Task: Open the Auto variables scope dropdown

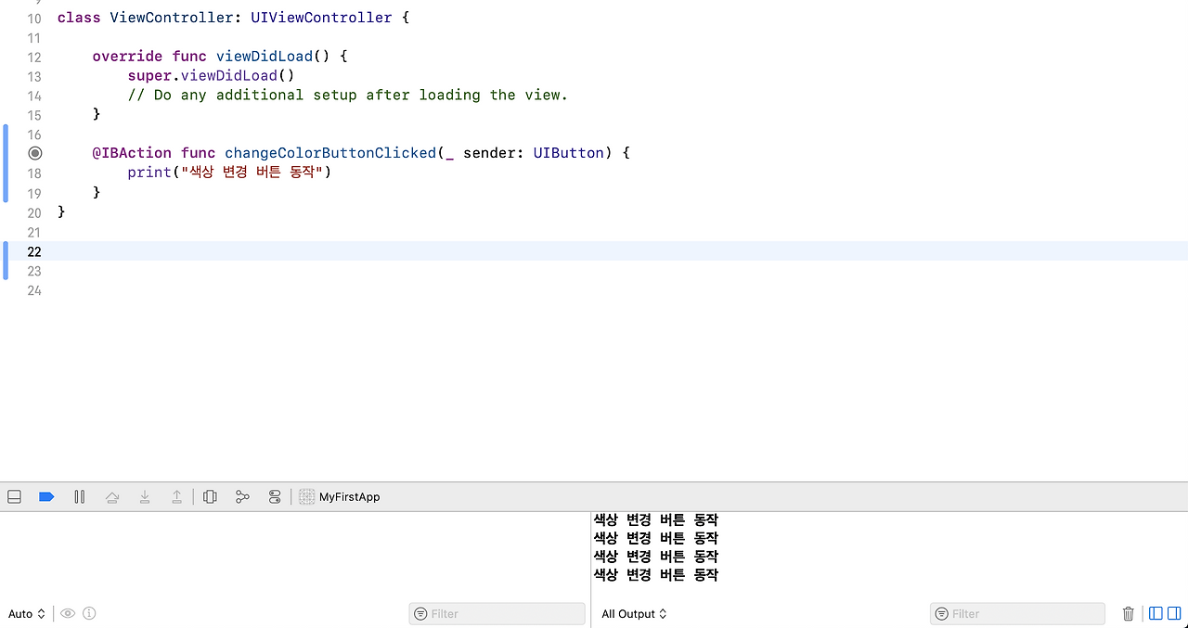Action: pos(27,614)
